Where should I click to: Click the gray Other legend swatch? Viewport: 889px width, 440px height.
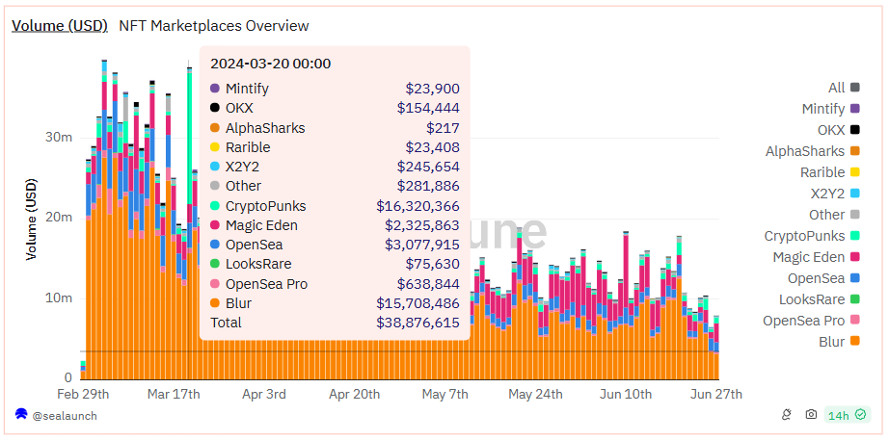pos(854,215)
